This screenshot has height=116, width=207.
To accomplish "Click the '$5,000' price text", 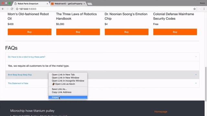I will pos(60,24).
